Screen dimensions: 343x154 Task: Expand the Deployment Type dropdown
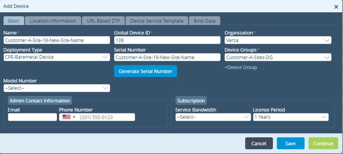tap(57, 57)
